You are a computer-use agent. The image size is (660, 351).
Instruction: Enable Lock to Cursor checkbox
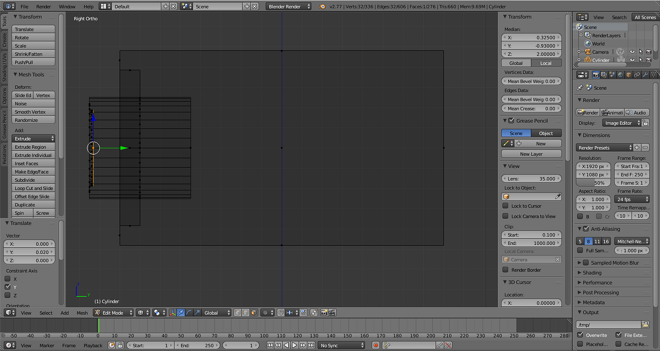coord(505,206)
